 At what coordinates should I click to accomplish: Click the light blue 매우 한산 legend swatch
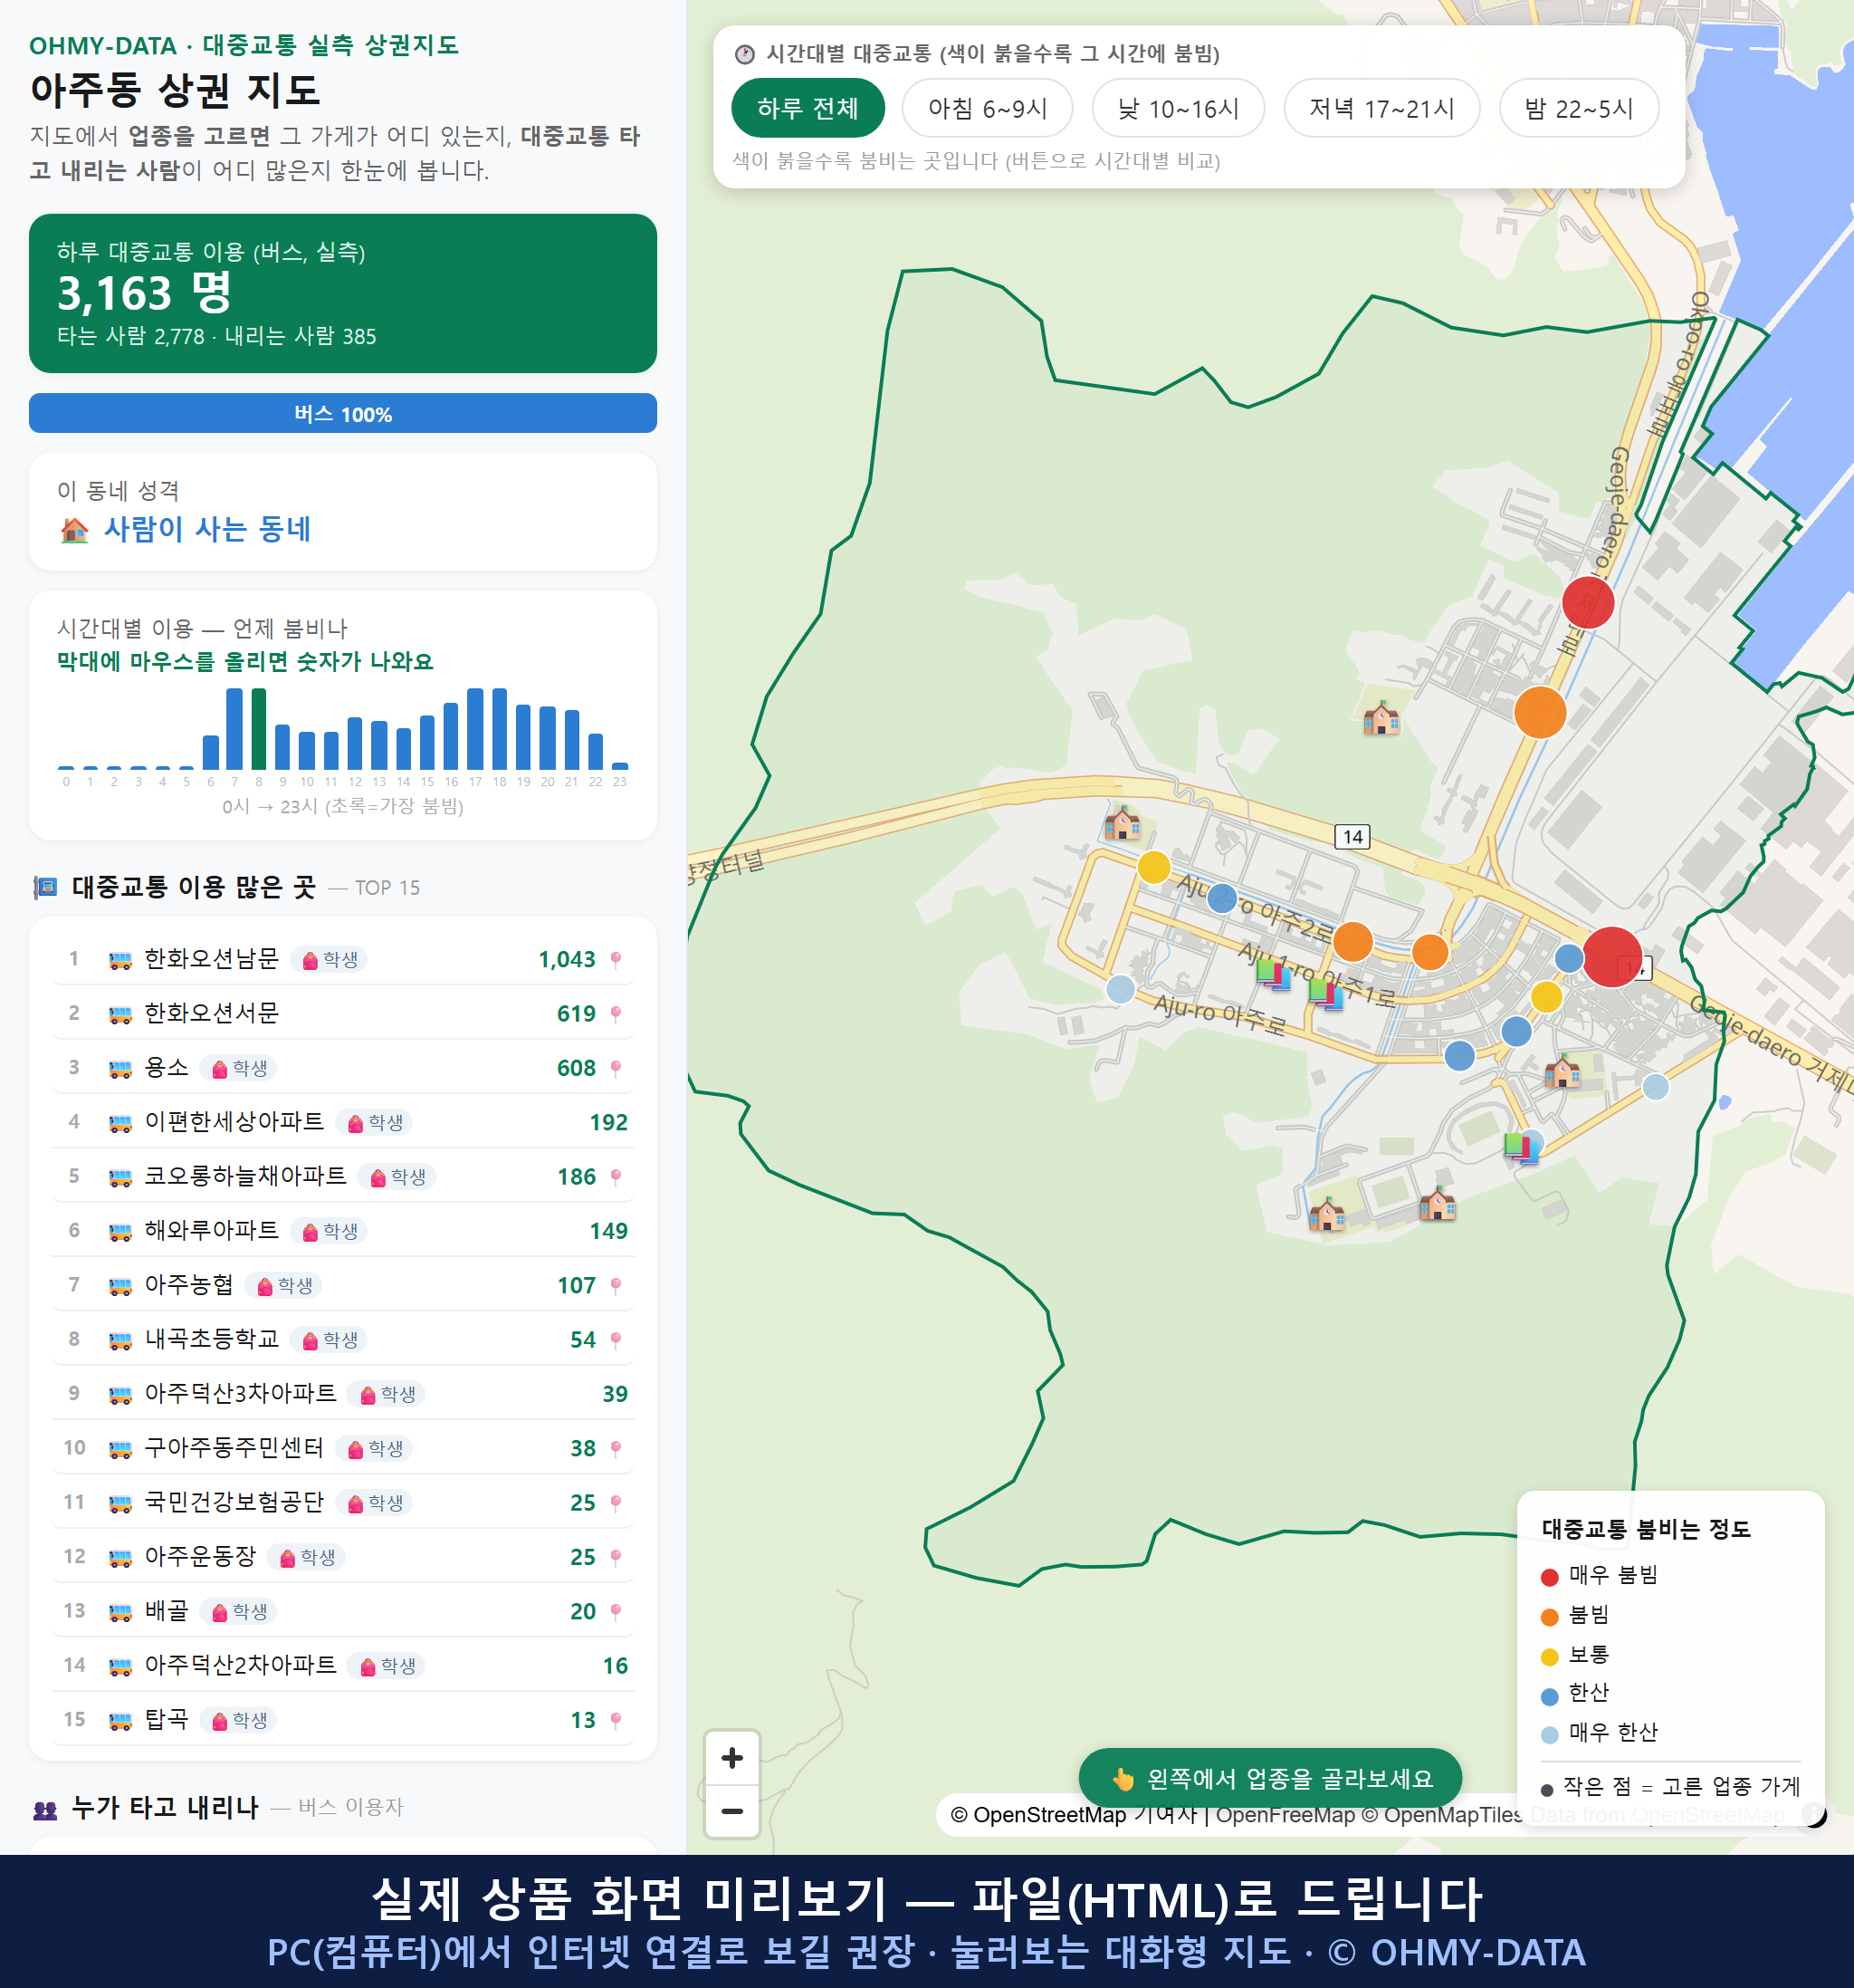click(x=1549, y=1735)
